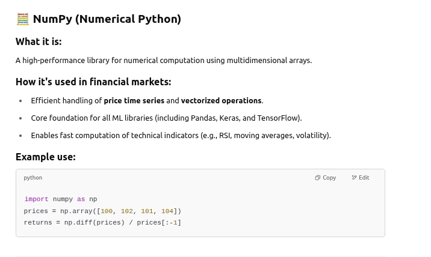Click the prices np.array code line

click(102, 211)
